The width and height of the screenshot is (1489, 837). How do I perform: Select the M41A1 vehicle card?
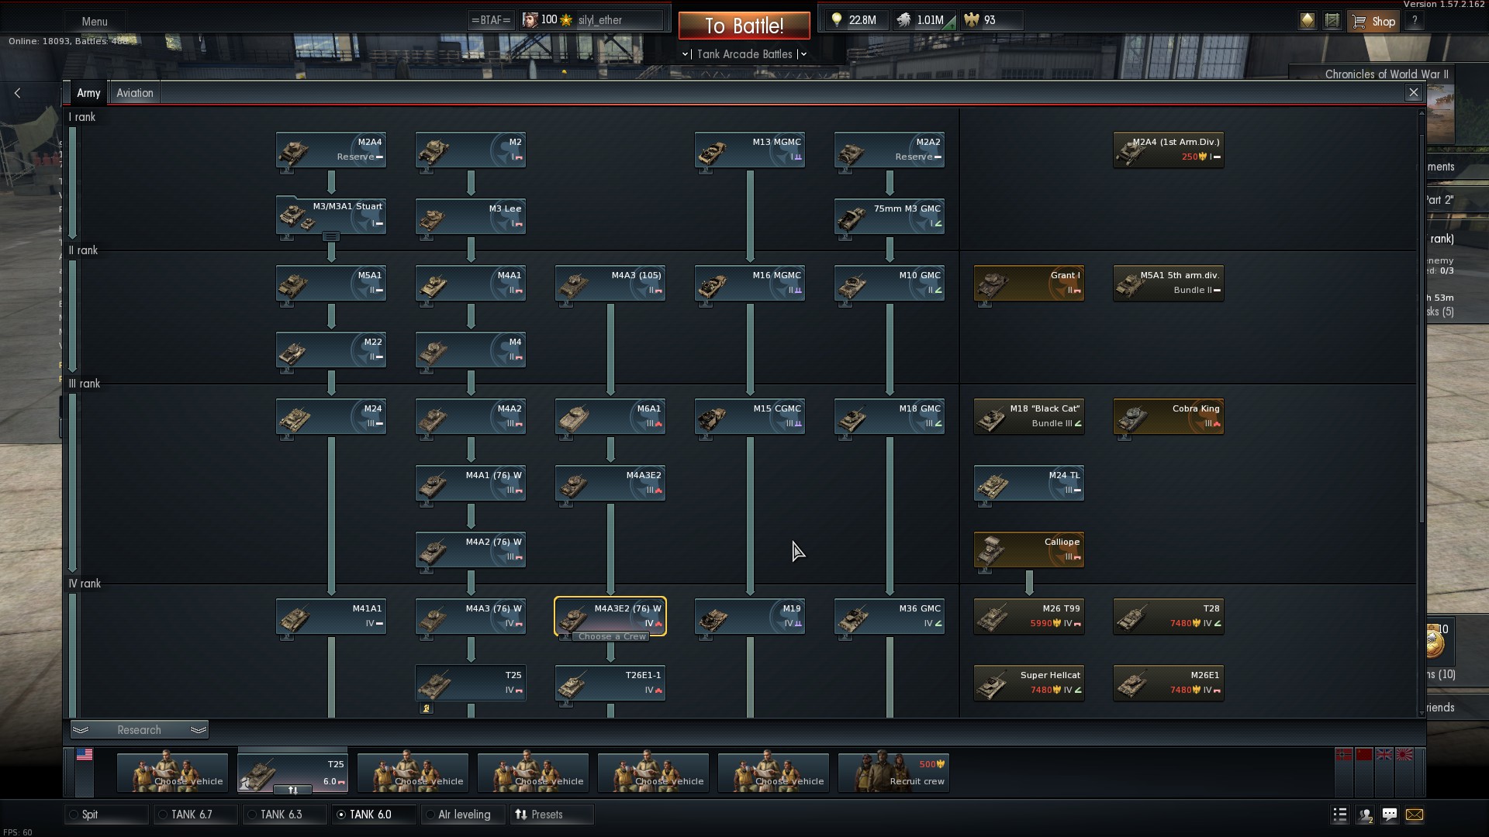click(x=331, y=616)
